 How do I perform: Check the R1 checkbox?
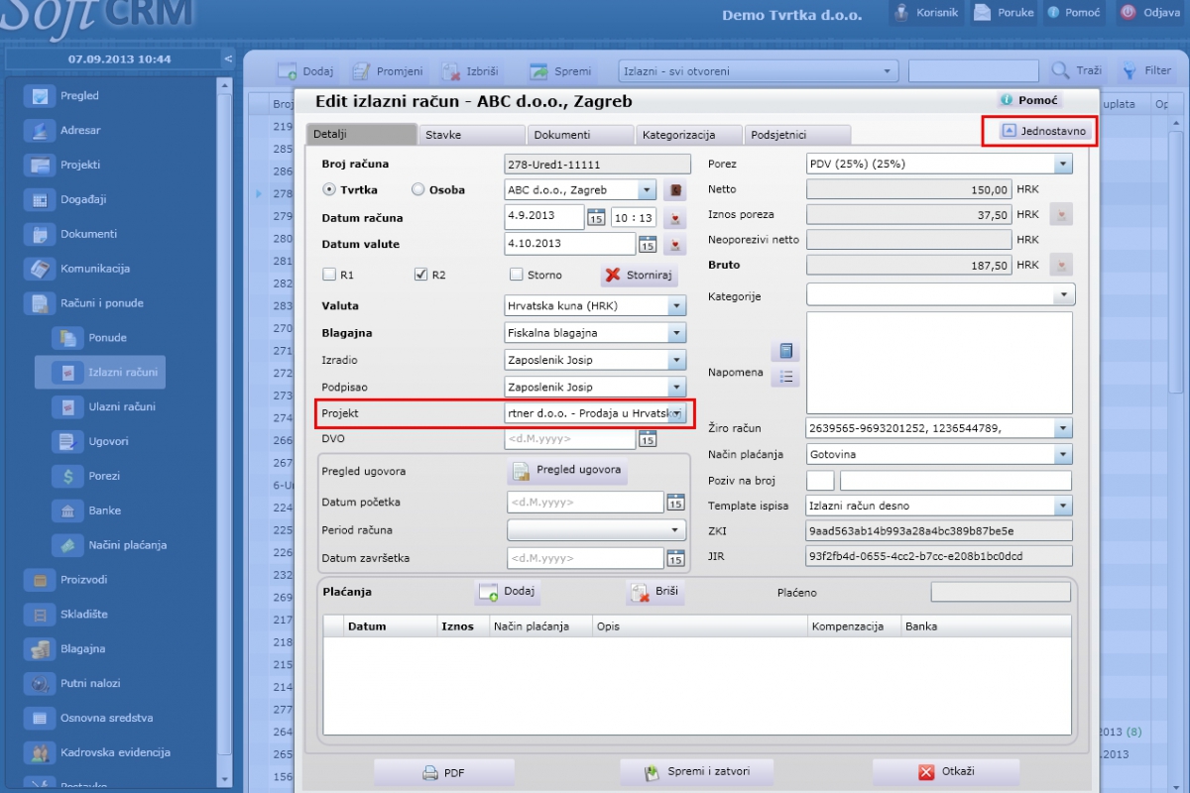(x=329, y=275)
